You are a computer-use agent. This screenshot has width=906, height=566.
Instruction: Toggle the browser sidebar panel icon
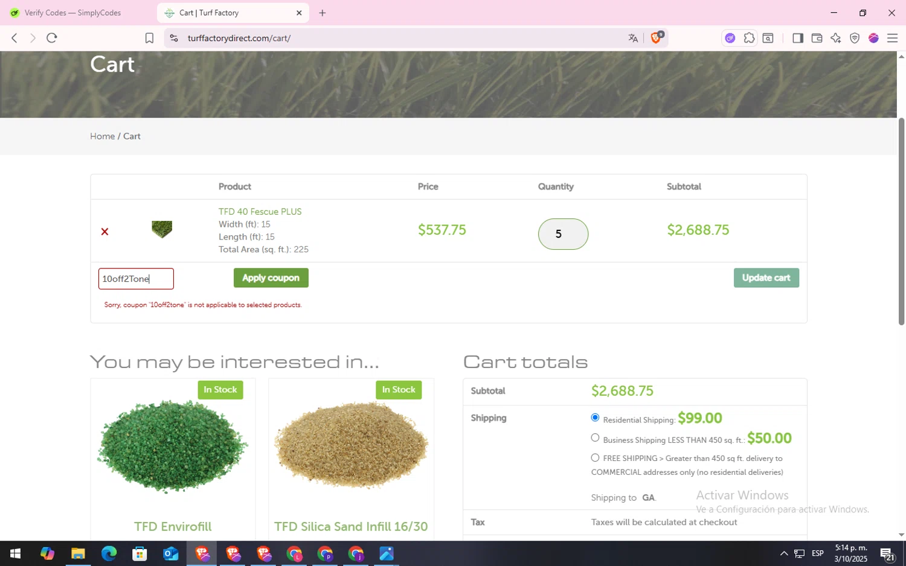click(x=798, y=38)
